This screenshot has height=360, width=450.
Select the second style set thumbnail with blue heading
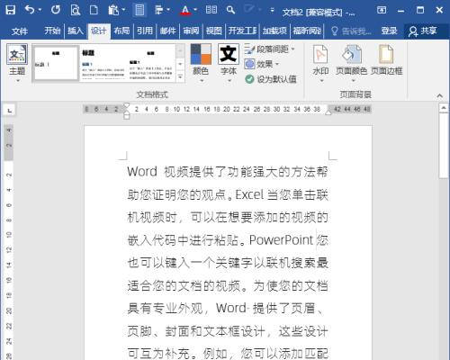pyautogui.click(x=103, y=63)
